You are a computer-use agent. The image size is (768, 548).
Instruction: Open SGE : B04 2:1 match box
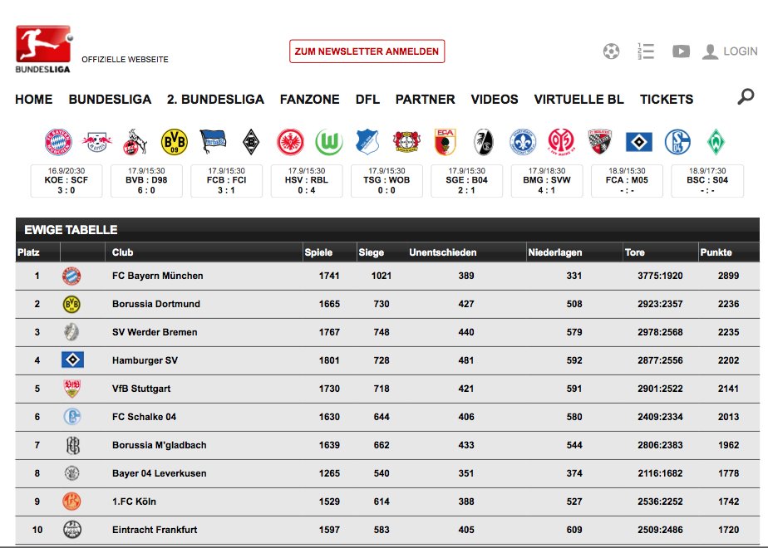point(467,180)
